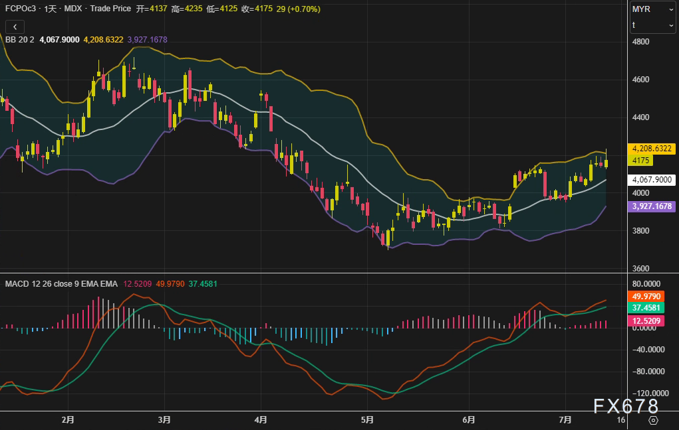The image size is (679, 430).
Task: Expand the 't' unit dropdown
Action: pos(652,25)
